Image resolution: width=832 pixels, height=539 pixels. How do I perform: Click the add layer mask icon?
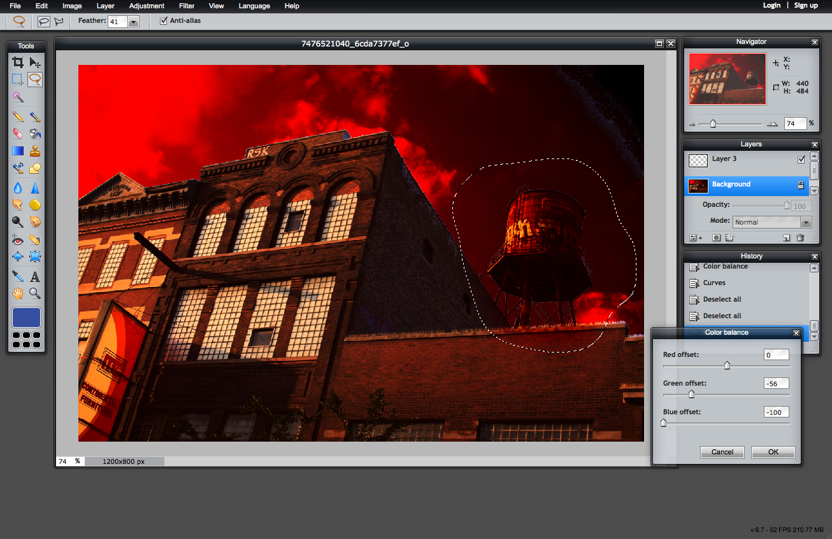[716, 238]
